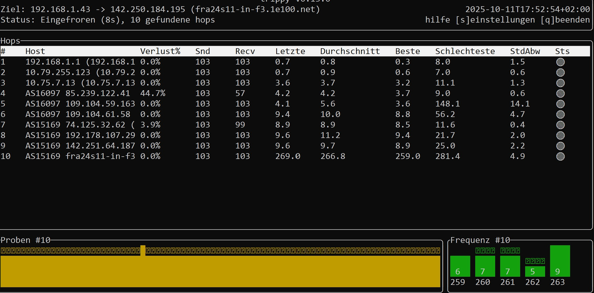Select the Snd column header

point(203,51)
